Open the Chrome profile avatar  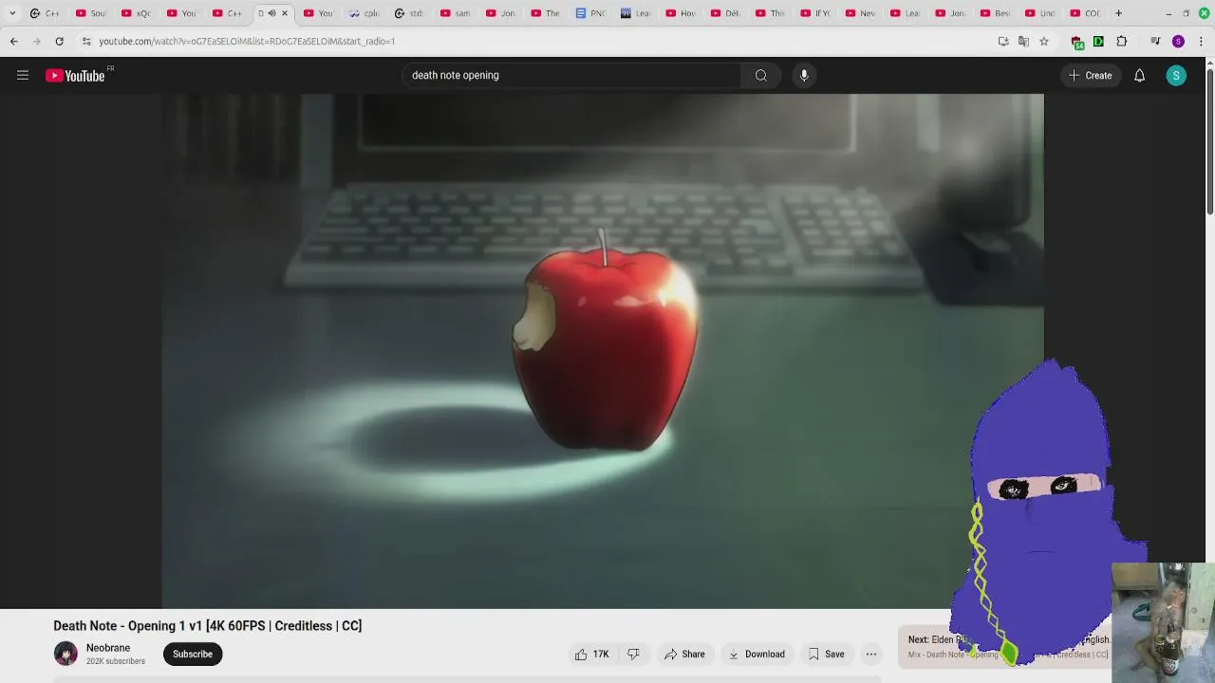[1178, 42]
